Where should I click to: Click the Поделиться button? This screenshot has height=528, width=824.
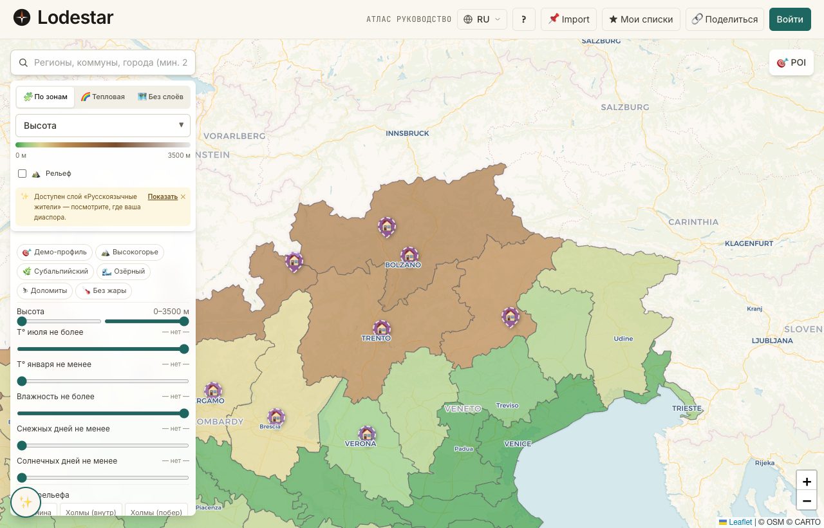click(x=725, y=19)
